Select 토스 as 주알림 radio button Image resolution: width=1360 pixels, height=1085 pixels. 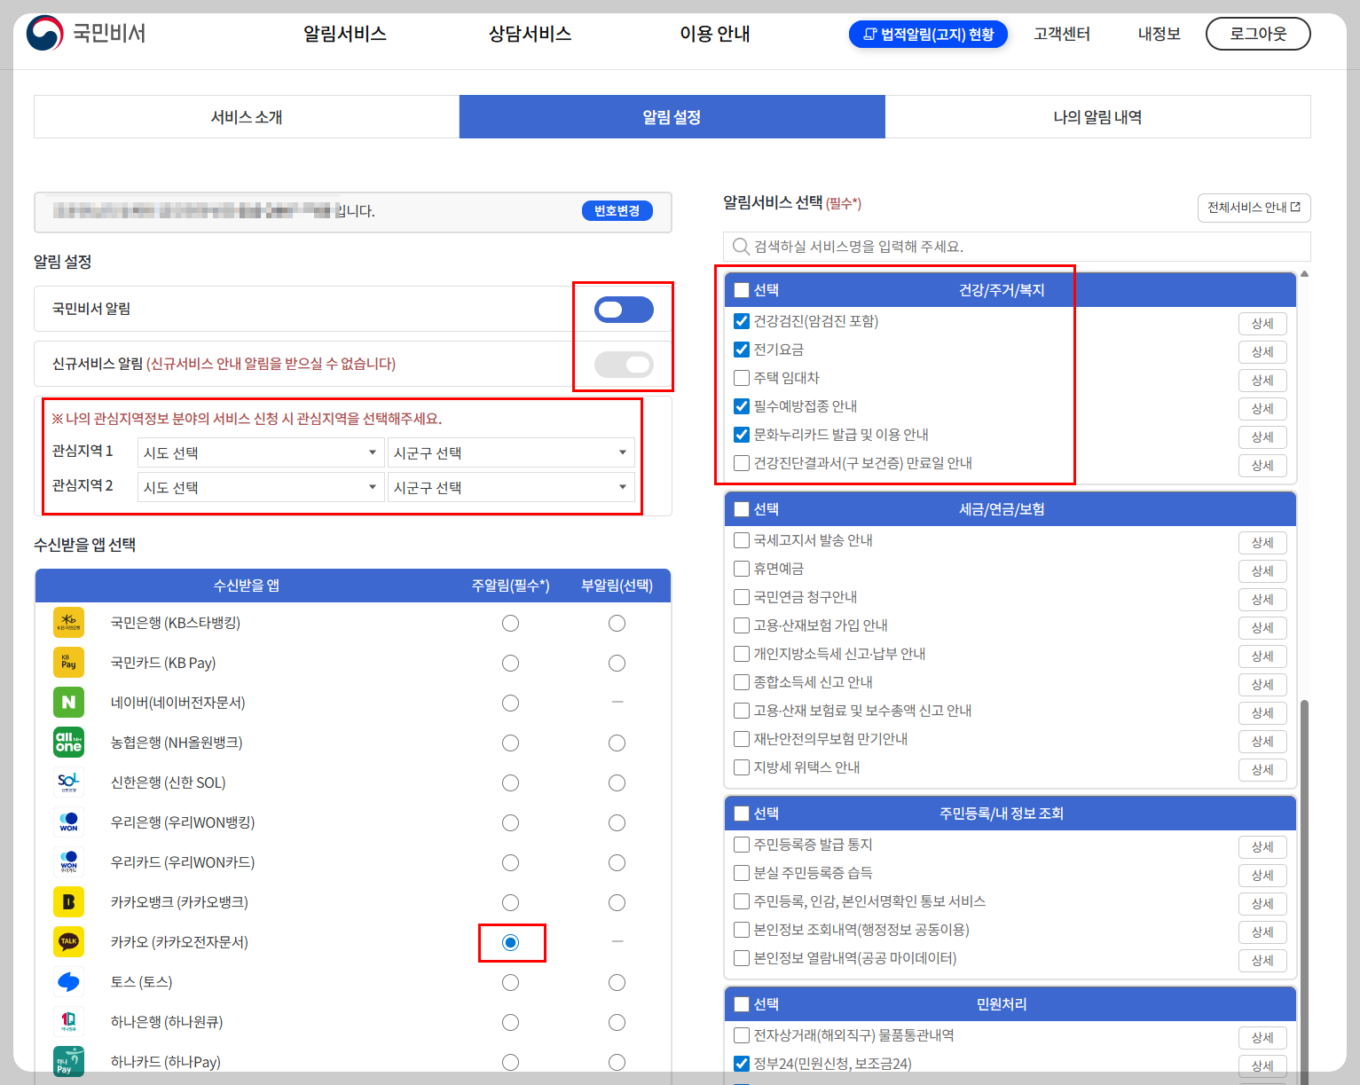510,982
